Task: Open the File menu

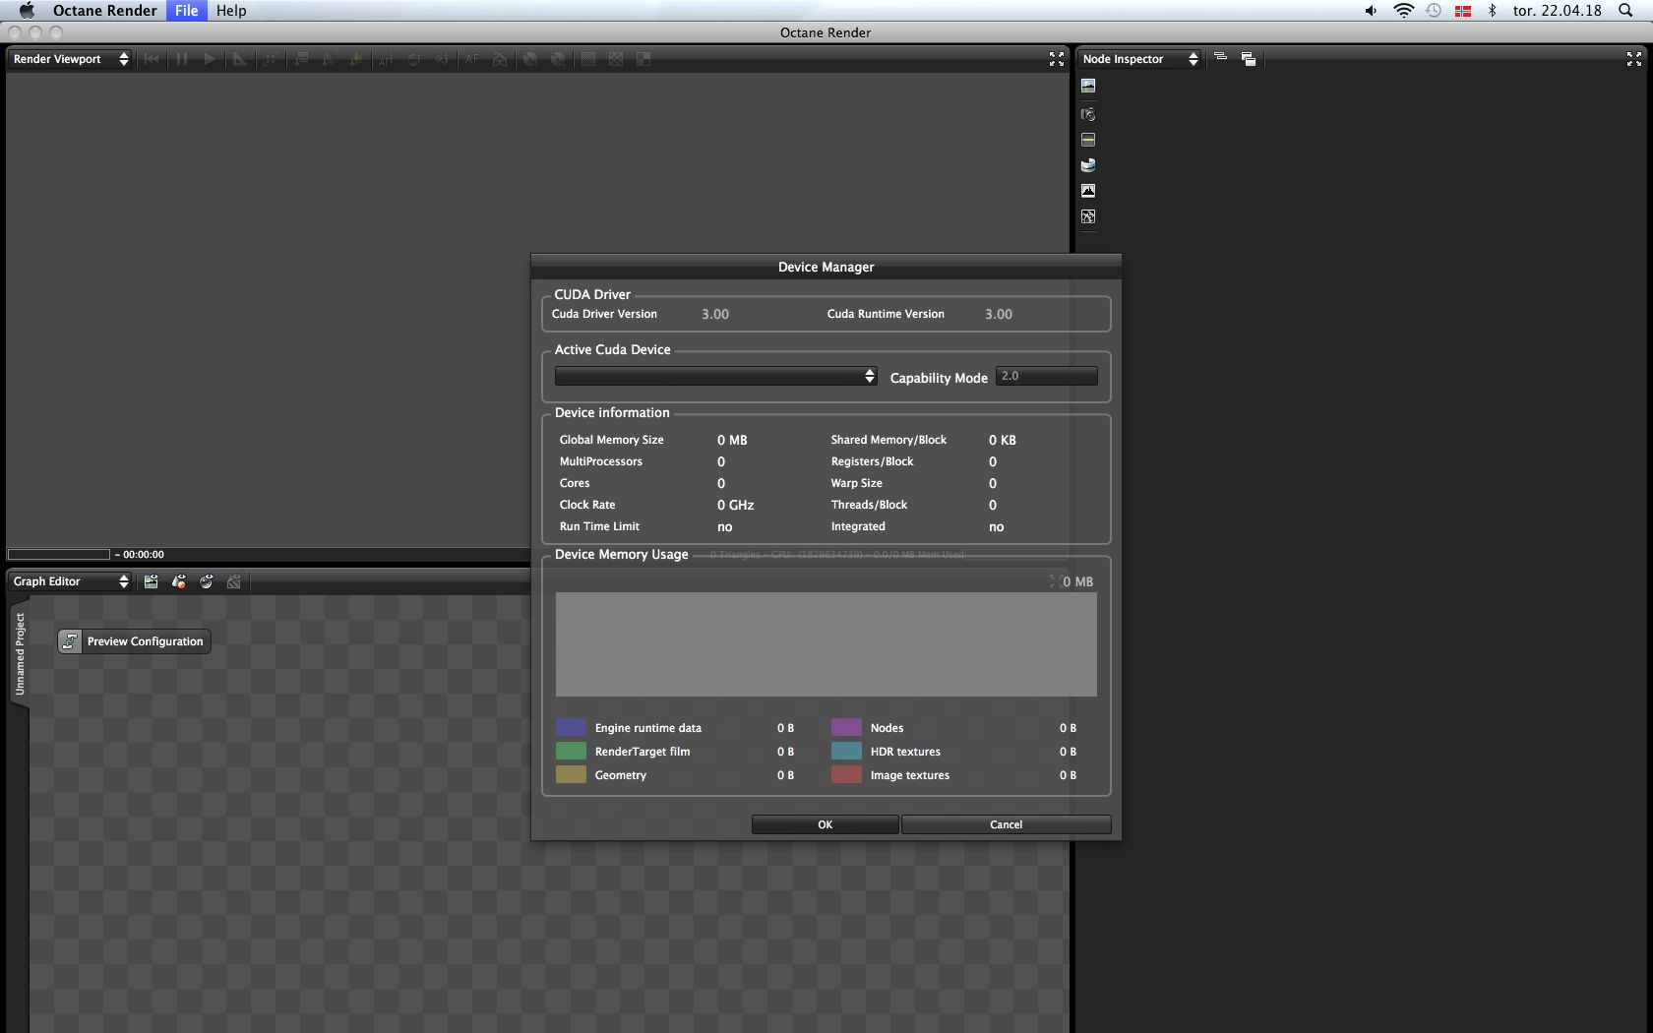Action: (187, 11)
